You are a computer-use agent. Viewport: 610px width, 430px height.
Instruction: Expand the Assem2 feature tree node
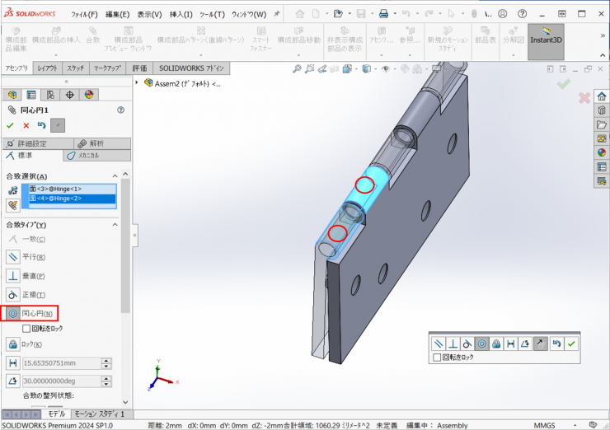[x=138, y=83]
